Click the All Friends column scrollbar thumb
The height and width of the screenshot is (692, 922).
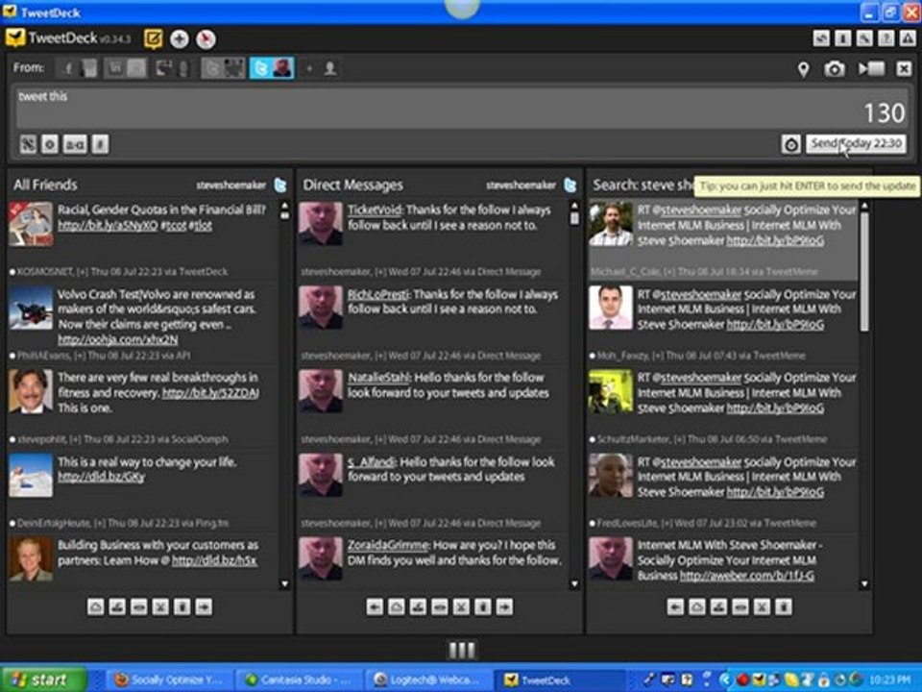pyautogui.click(x=284, y=216)
